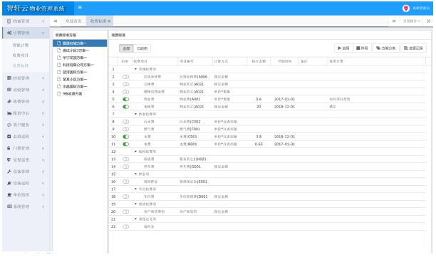Click the 方案分类 button

coord(386,48)
